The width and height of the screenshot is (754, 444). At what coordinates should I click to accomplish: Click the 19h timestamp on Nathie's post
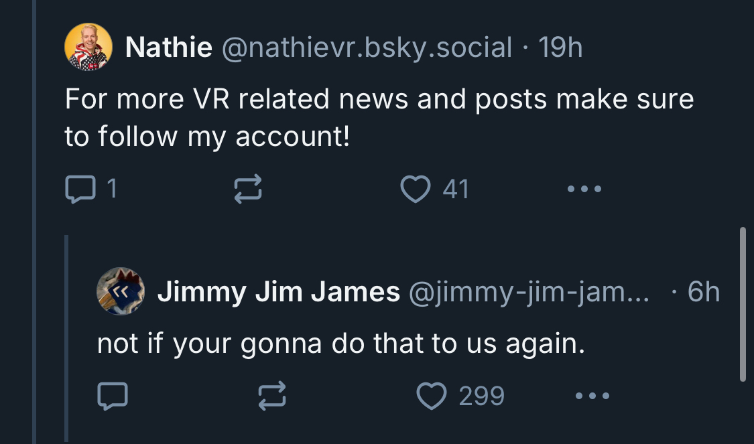(560, 48)
